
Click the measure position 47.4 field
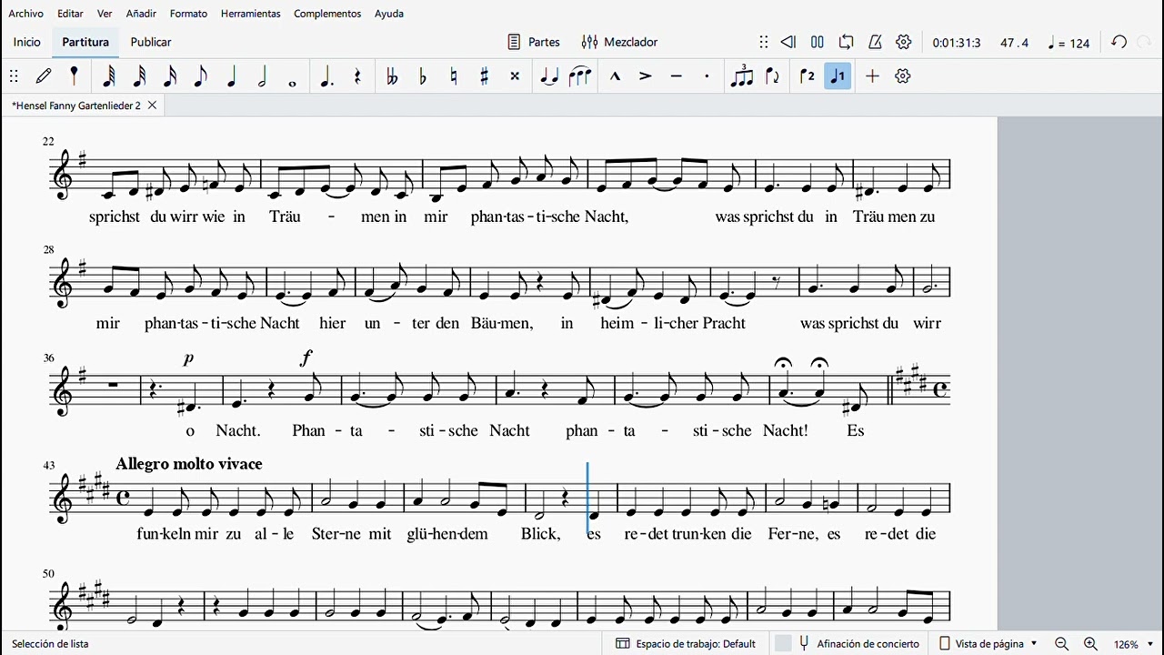tap(1015, 43)
